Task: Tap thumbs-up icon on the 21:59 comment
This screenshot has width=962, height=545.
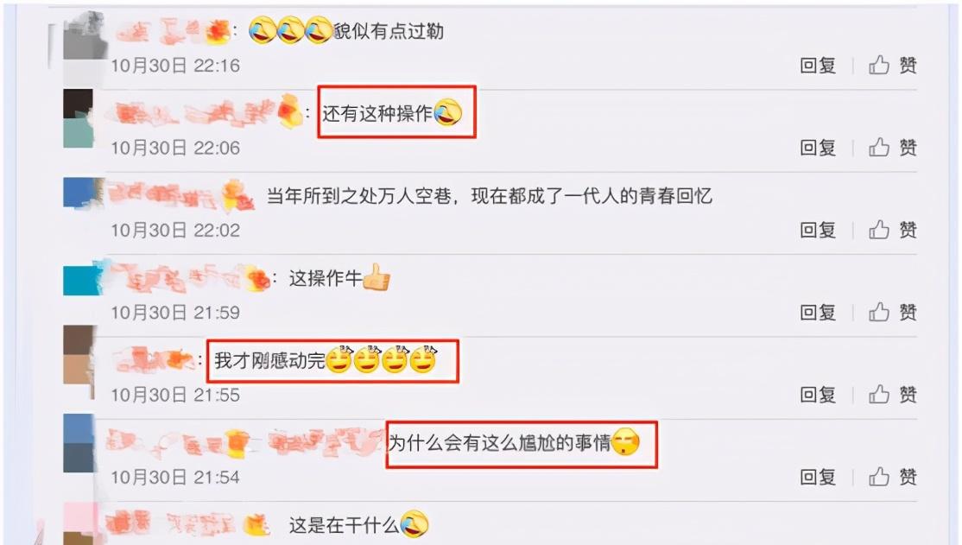Action: 878,312
